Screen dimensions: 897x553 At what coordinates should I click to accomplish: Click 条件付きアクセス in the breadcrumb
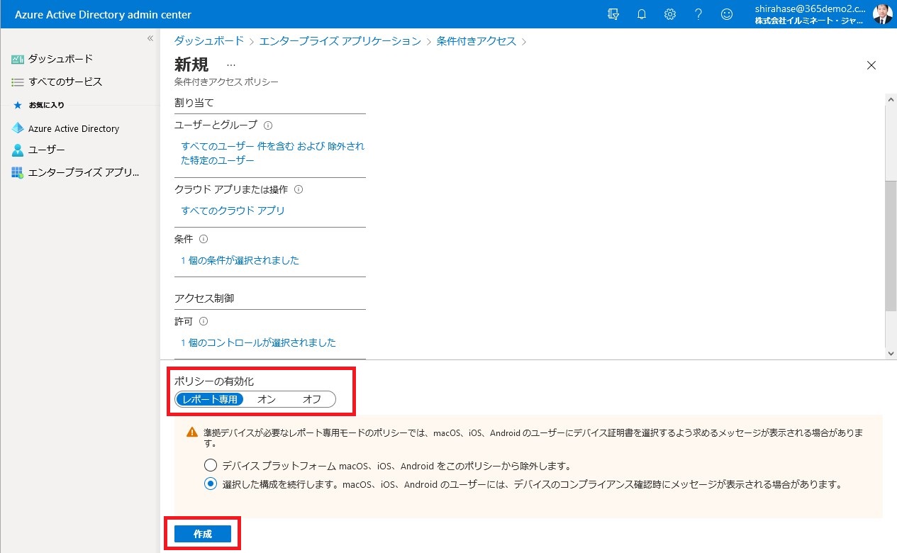(x=476, y=41)
